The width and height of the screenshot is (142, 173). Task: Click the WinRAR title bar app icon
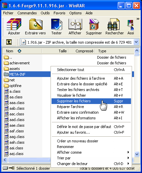[x=5, y=6]
